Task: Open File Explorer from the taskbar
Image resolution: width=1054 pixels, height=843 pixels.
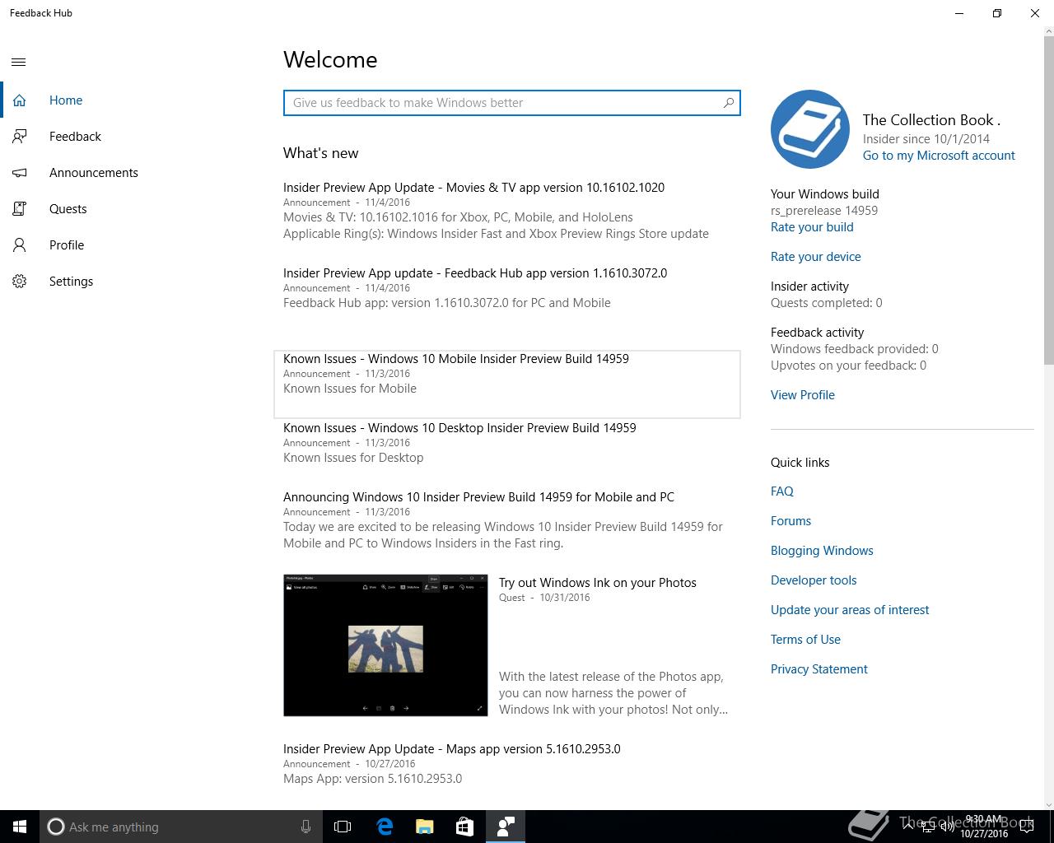Action: (424, 827)
